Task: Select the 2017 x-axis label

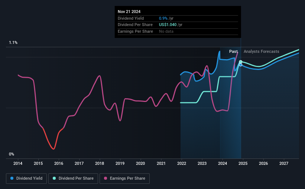Action: (x=79, y=163)
